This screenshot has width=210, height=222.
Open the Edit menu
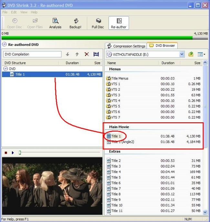(14, 12)
